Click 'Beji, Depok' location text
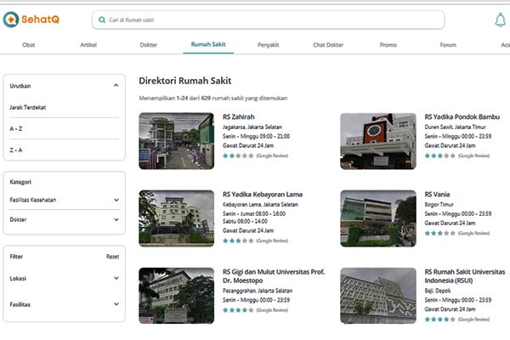 tap(438, 291)
